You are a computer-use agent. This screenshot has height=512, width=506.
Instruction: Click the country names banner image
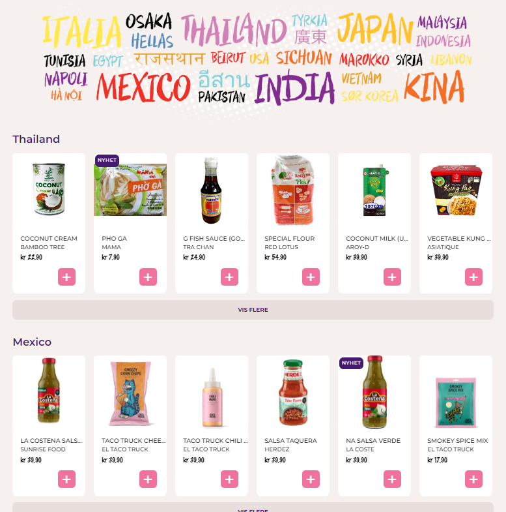point(254,59)
